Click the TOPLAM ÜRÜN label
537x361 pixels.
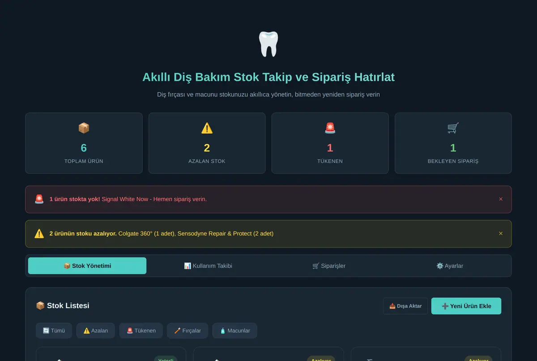click(x=84, y=161)
